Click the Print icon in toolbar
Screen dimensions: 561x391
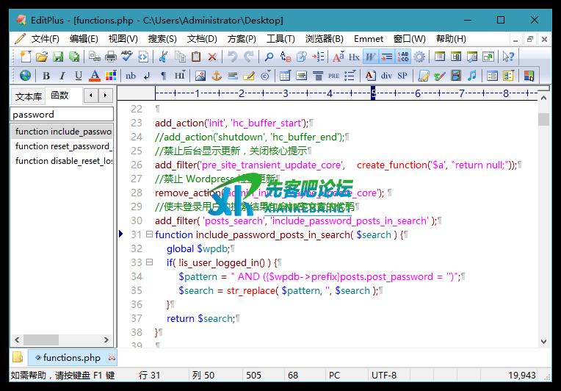[x=111, y=57]
